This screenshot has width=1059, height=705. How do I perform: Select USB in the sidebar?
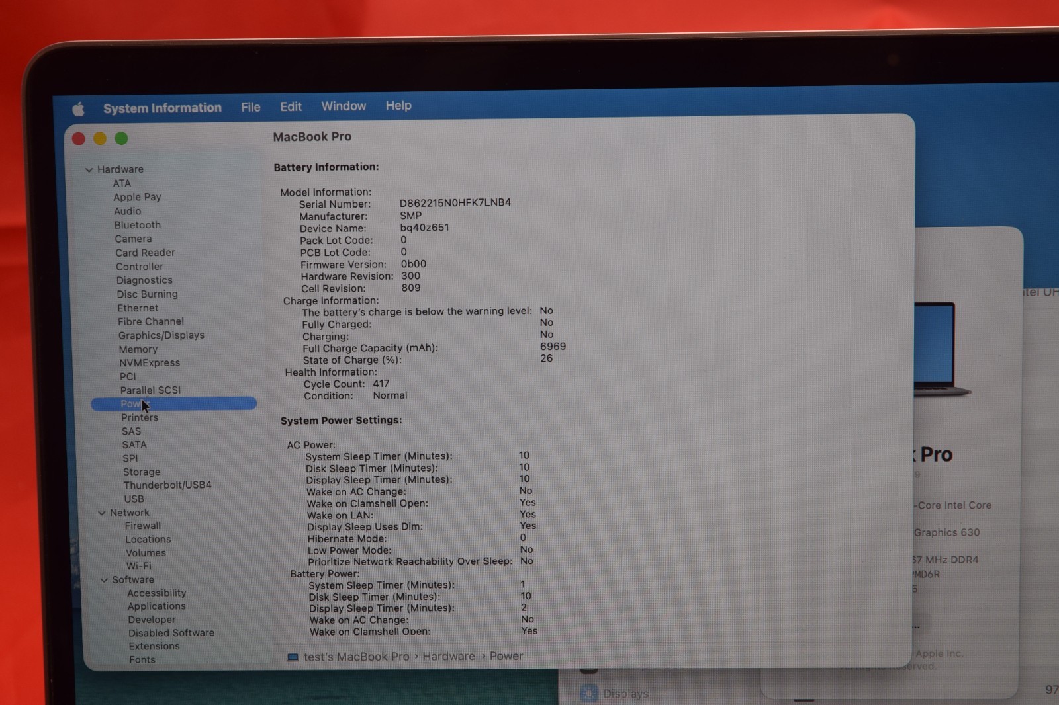[x=134, y=499]
